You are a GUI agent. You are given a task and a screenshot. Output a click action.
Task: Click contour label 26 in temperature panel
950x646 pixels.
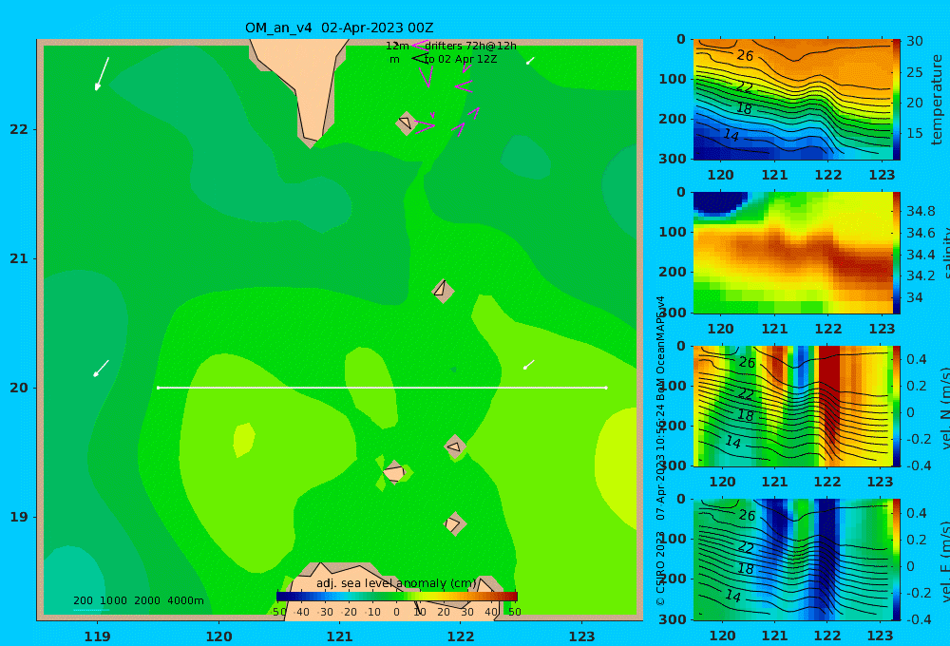click(745, 56)
